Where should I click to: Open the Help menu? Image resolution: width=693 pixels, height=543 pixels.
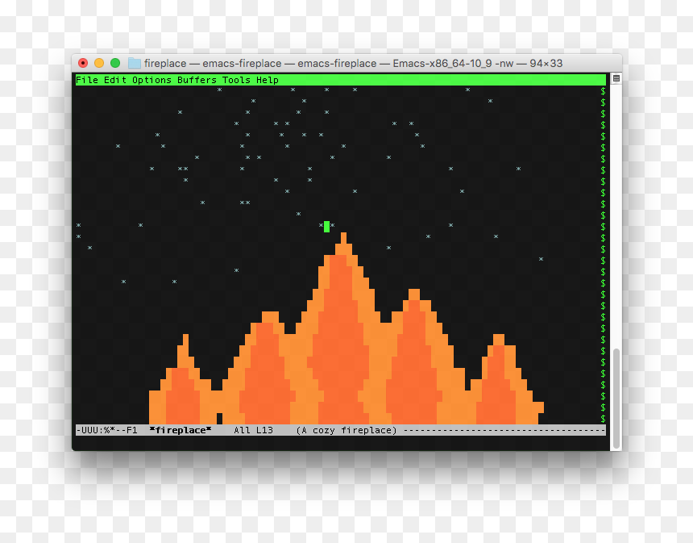tap(268, 80)
